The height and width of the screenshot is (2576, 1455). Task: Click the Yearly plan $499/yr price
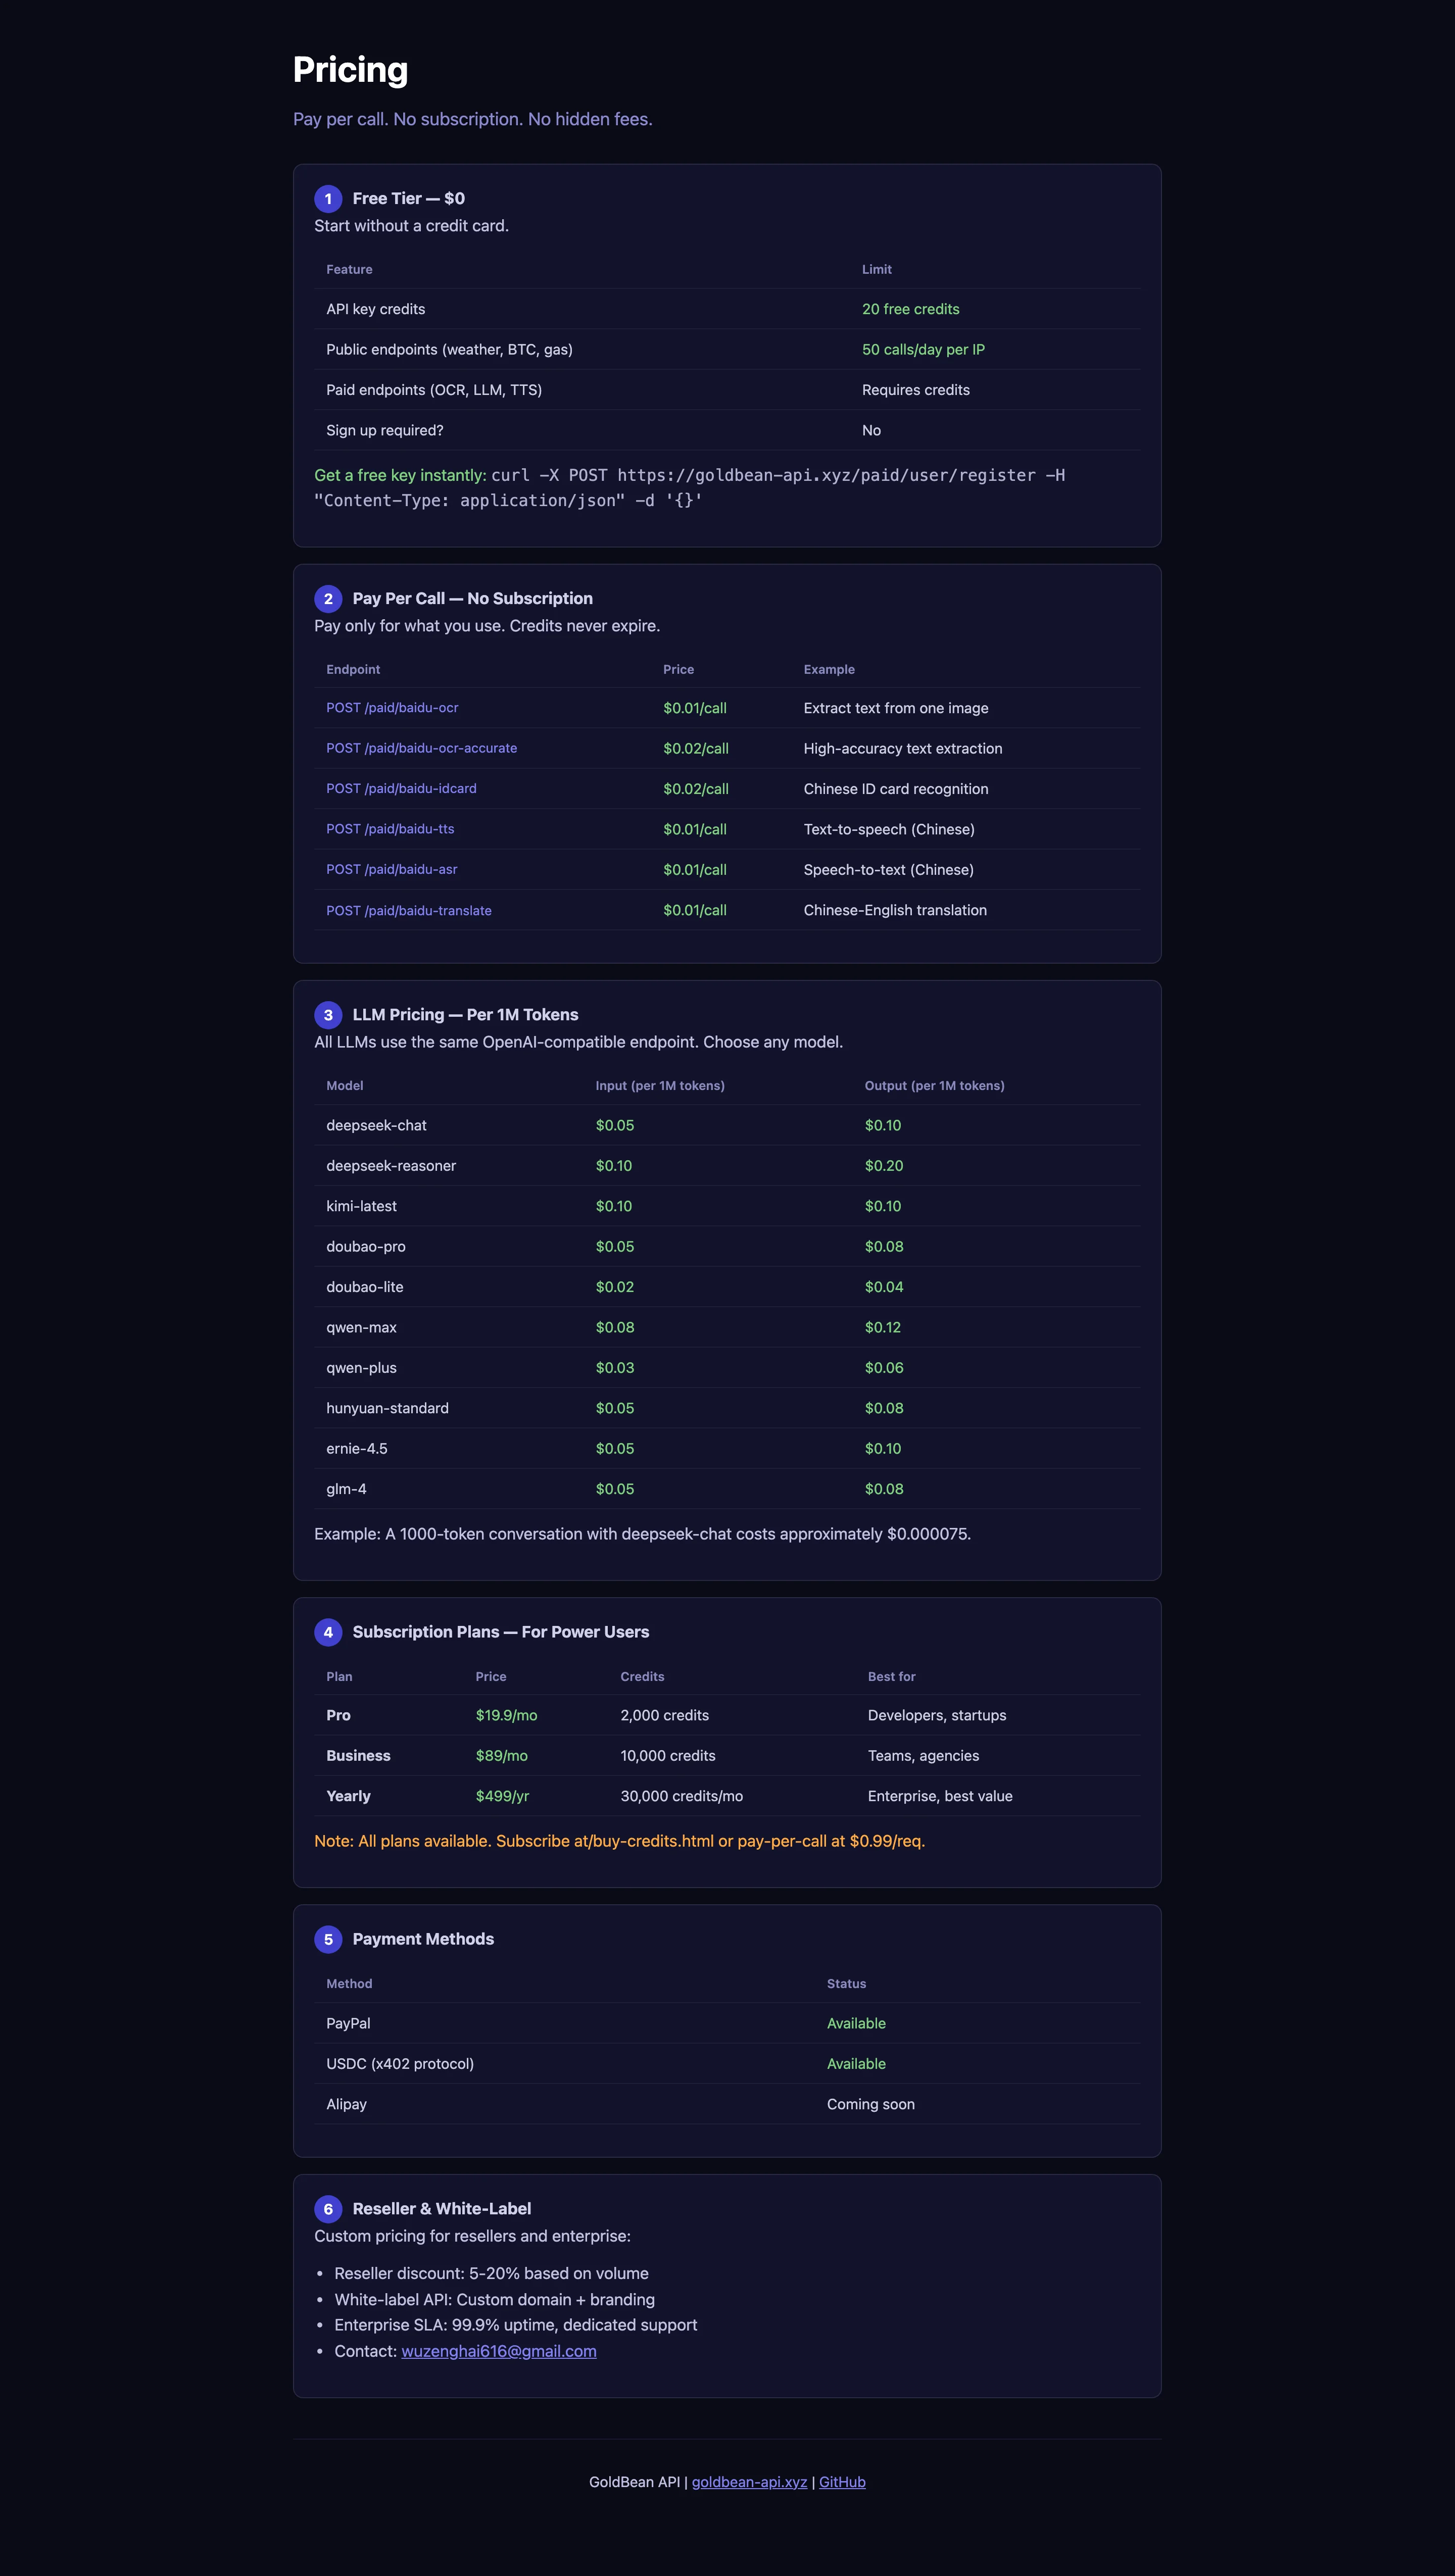click(502, 1796)
